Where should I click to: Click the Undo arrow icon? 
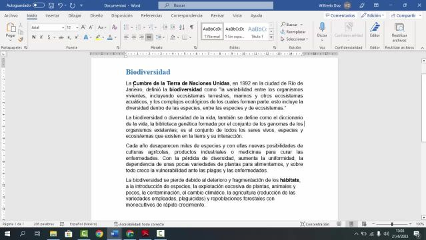coord(60,5)
